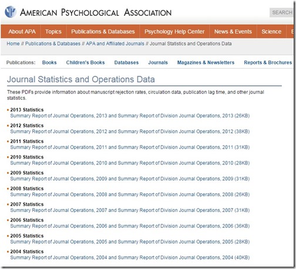Click Journal Statistics and Operations Data page title

point(81,79)
